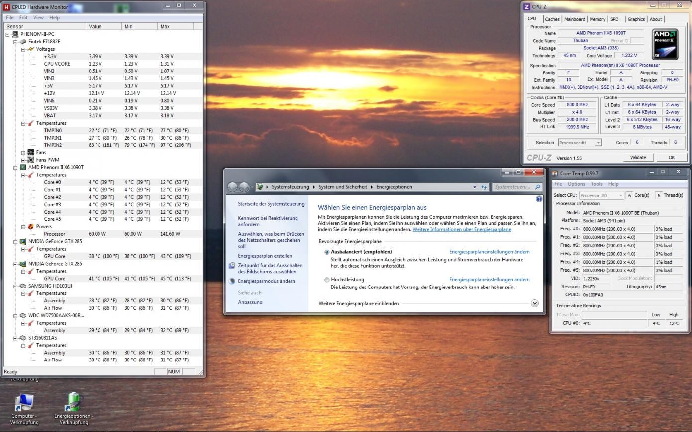Click the Computer desktop shortcut icon

coord(23,402)
